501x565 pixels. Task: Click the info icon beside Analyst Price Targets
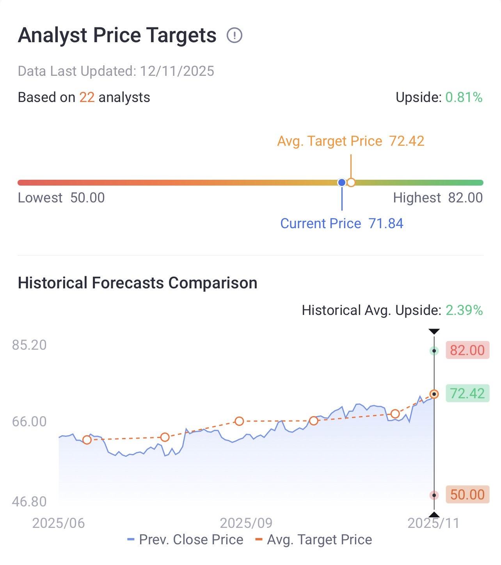pyautogui.click(x=235, y=36)
